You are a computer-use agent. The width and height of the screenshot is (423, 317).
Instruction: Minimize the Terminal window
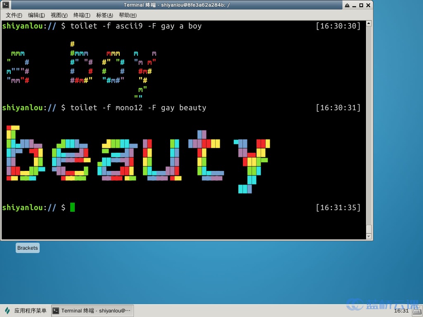coord(354,5)
